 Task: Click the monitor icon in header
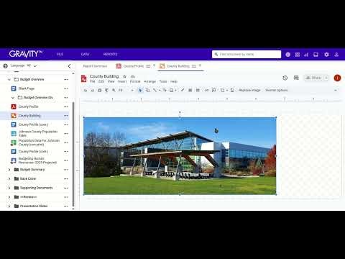[316, 55]
